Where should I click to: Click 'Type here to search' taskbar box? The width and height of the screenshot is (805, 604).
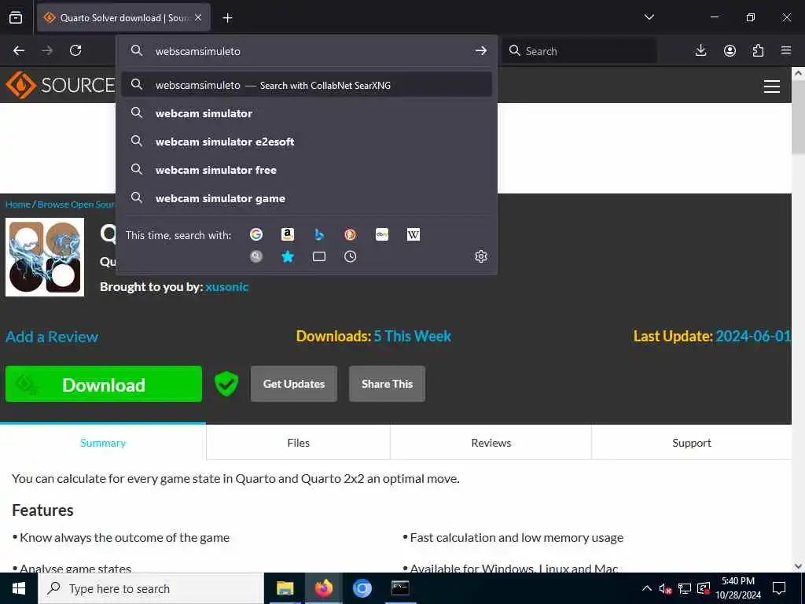tap(151, 588)
